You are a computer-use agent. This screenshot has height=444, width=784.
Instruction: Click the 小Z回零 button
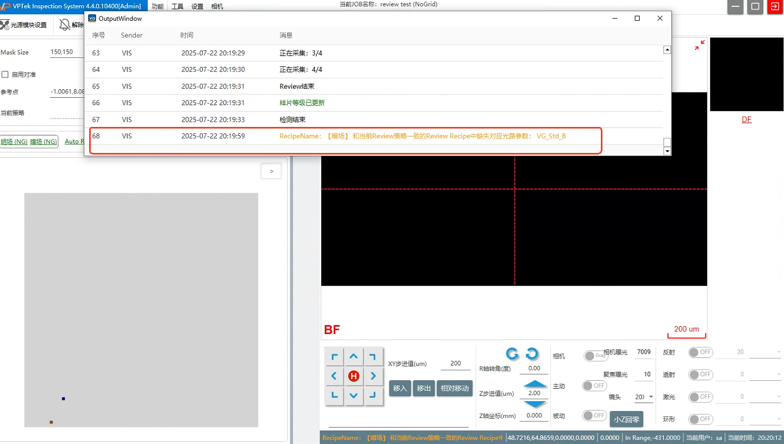tap(626, 419)
